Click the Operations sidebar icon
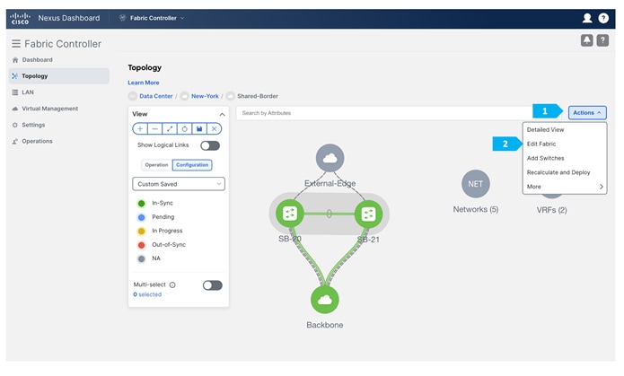The image size is (624, 376). coord(15,141)
